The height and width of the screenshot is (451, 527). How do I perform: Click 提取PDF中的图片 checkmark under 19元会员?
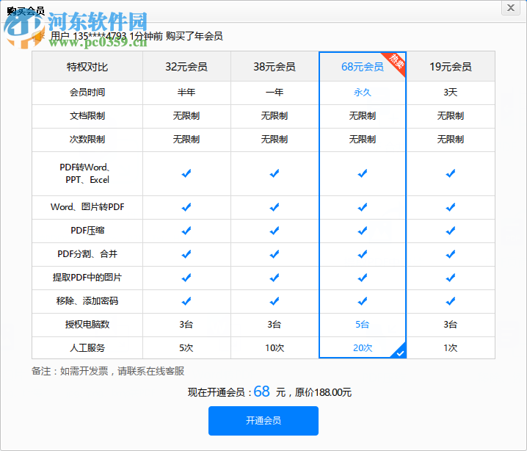[451, 278]
